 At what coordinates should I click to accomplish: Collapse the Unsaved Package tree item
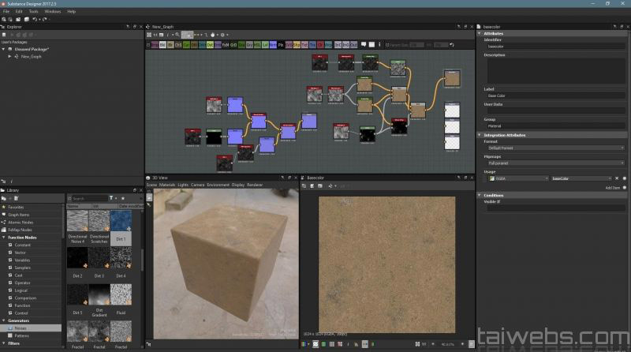coord(4,49)
